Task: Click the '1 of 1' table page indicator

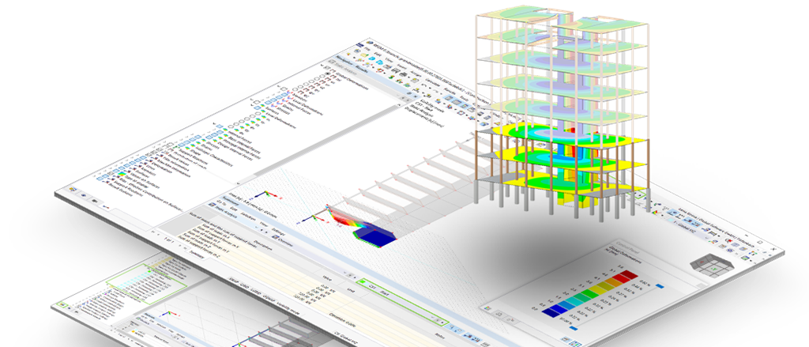Action: pos(167,240)
